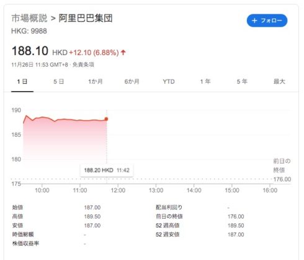Switch to the 1か月 range tab
This screenshot has width=304, height=260.
pos(96,82)
